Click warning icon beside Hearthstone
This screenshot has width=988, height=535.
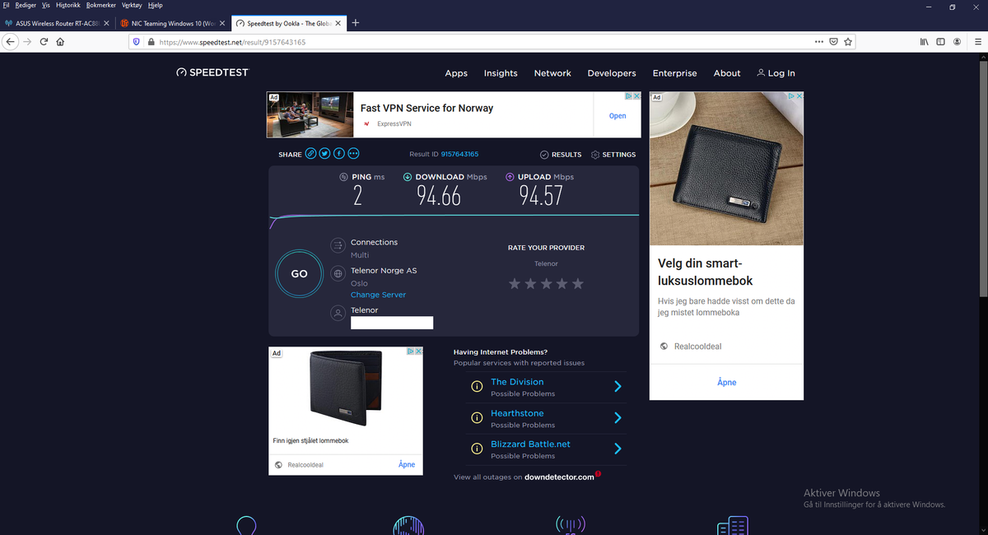(476, 417)
